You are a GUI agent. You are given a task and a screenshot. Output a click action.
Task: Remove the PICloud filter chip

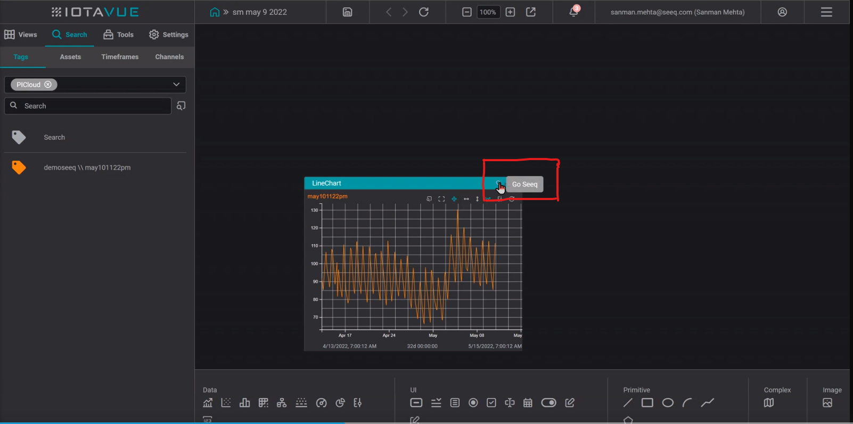(x=48, y=85)
